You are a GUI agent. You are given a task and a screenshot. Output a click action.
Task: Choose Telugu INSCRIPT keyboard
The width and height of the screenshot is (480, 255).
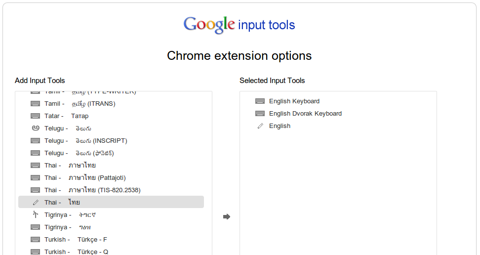[x=111, y=141]
